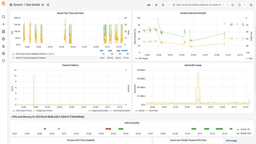Share the dashboard via share icon

48,5
